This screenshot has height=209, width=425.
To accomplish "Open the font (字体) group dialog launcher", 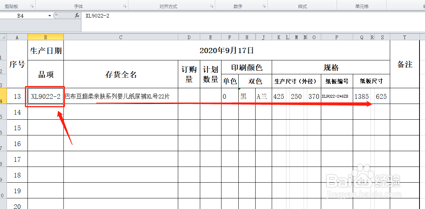I will [x=125, y=6].
